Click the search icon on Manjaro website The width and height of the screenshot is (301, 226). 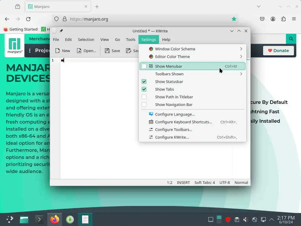(x=291, y=39)
